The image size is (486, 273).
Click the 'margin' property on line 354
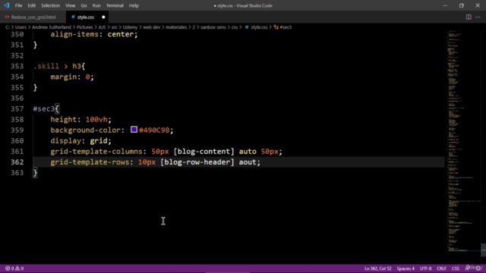pyautogui.click(x=64, y=77)
